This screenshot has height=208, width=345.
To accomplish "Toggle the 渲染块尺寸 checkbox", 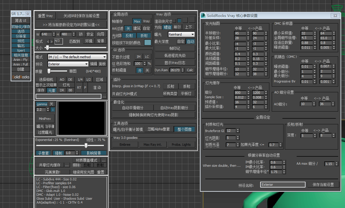I will [174, 21].
